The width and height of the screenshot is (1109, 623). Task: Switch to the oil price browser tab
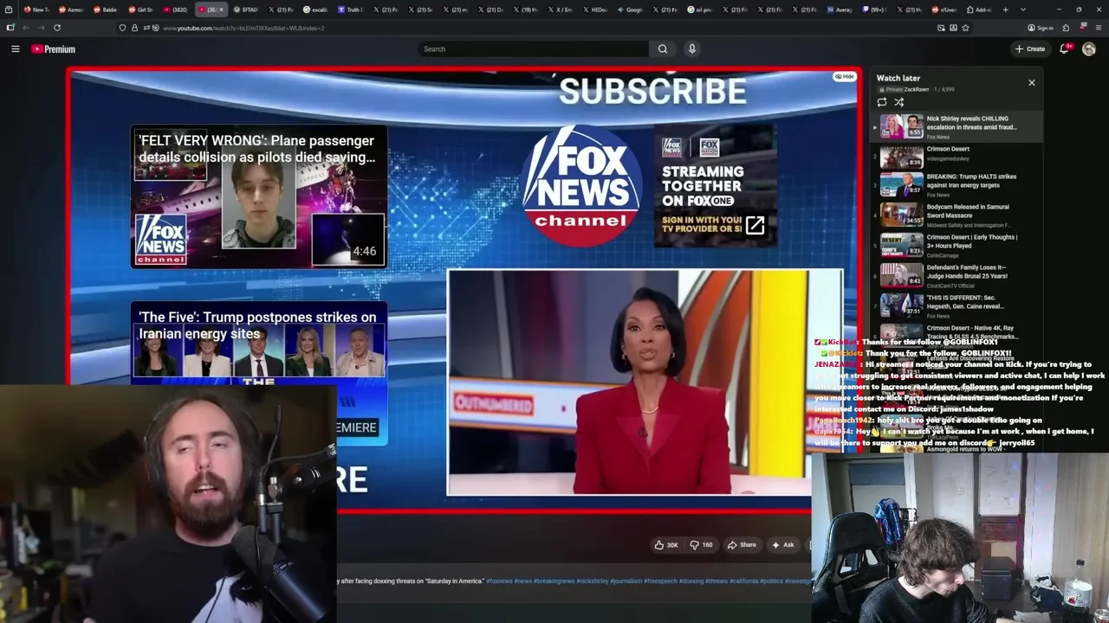701,10
